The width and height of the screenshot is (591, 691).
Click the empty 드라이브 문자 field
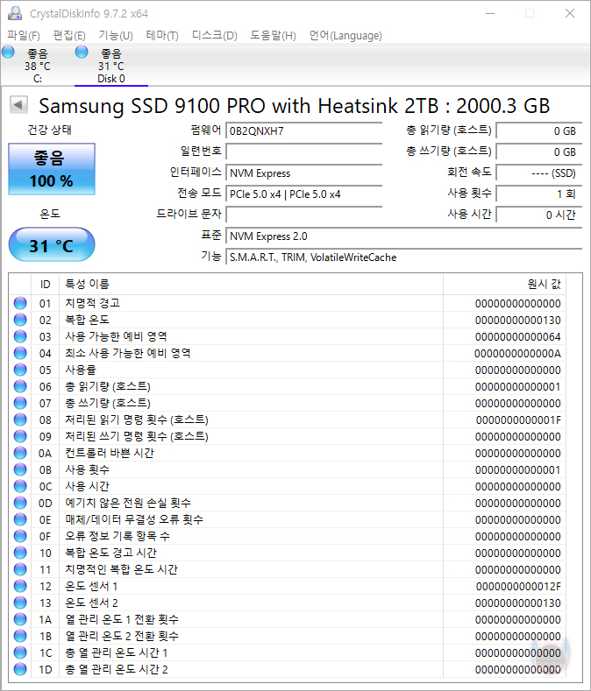[x=304, y=215]
